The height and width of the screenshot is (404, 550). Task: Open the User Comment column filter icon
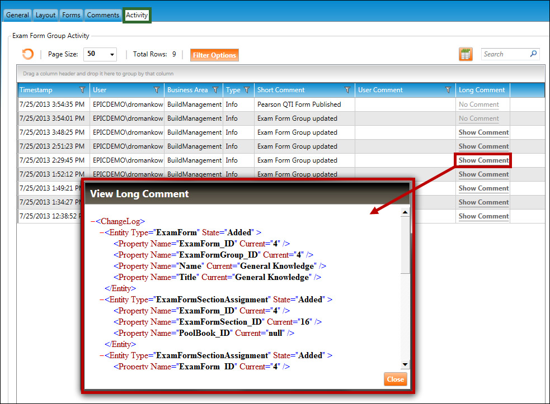(x=448, y=90)
